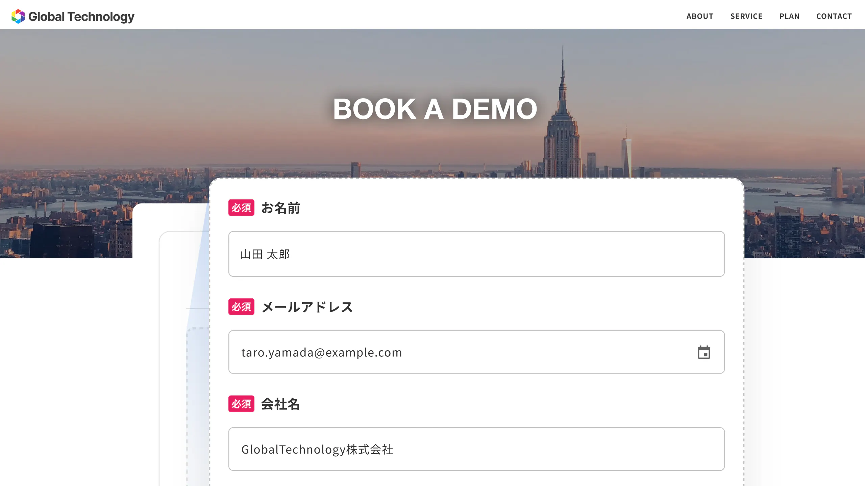
Task: Click the Global Technology logo icon
Action: point(19,16)
